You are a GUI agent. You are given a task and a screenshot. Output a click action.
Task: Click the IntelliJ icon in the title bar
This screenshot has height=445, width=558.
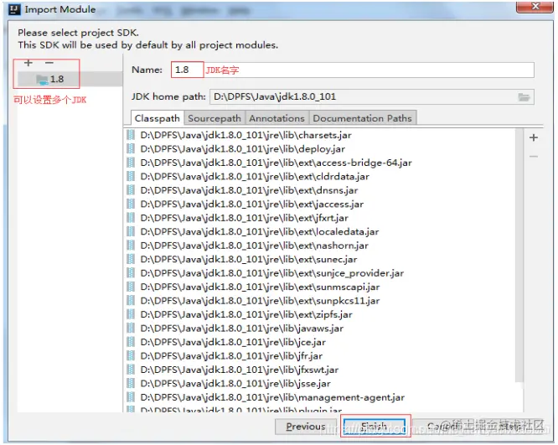pos(14,9)
